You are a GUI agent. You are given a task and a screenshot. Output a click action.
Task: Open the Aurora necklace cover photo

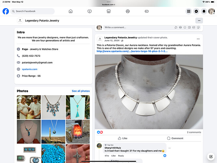pos(149,92)
